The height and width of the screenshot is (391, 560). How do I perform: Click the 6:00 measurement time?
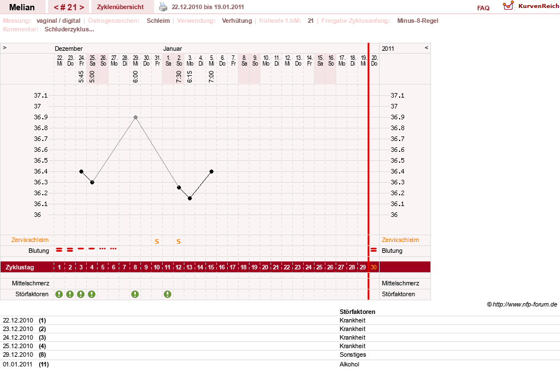(x=135, y=76)
